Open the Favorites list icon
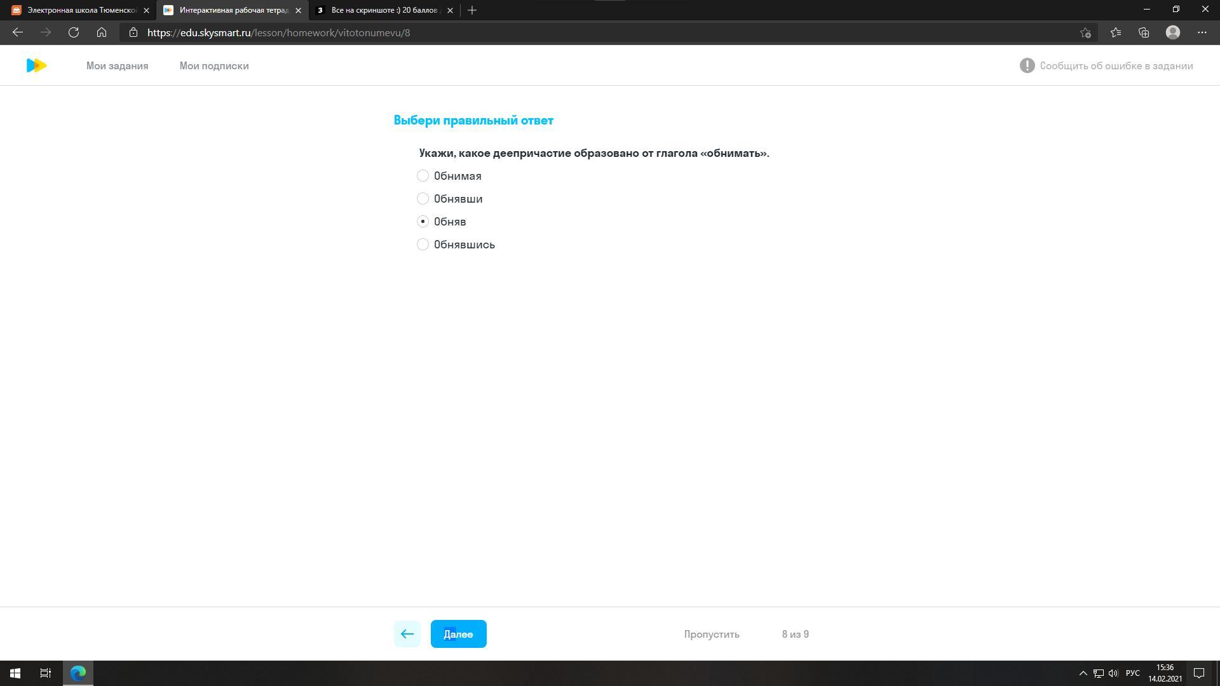Screen dimensions: 1220x686 (x=1116, y=32)
